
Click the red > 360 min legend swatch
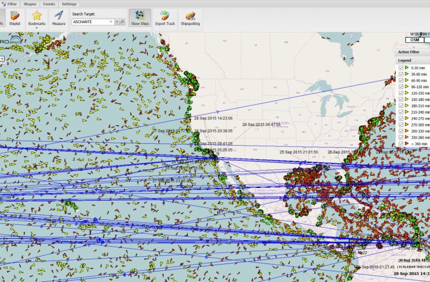point(407,143)
